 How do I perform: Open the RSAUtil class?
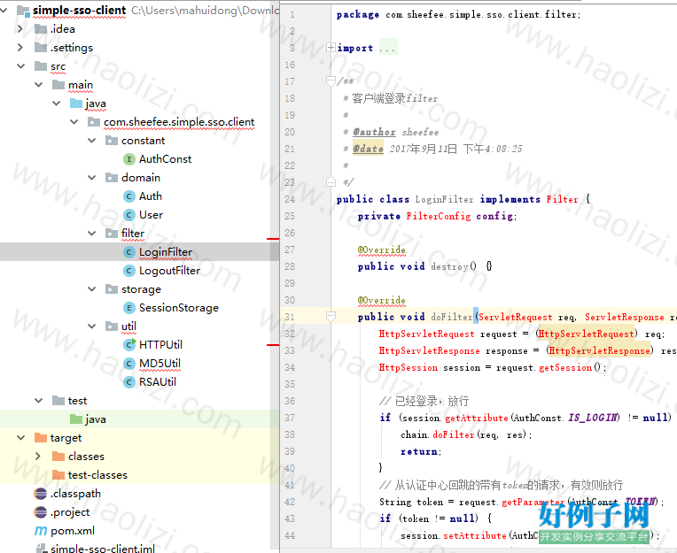[x=158, y=382]
